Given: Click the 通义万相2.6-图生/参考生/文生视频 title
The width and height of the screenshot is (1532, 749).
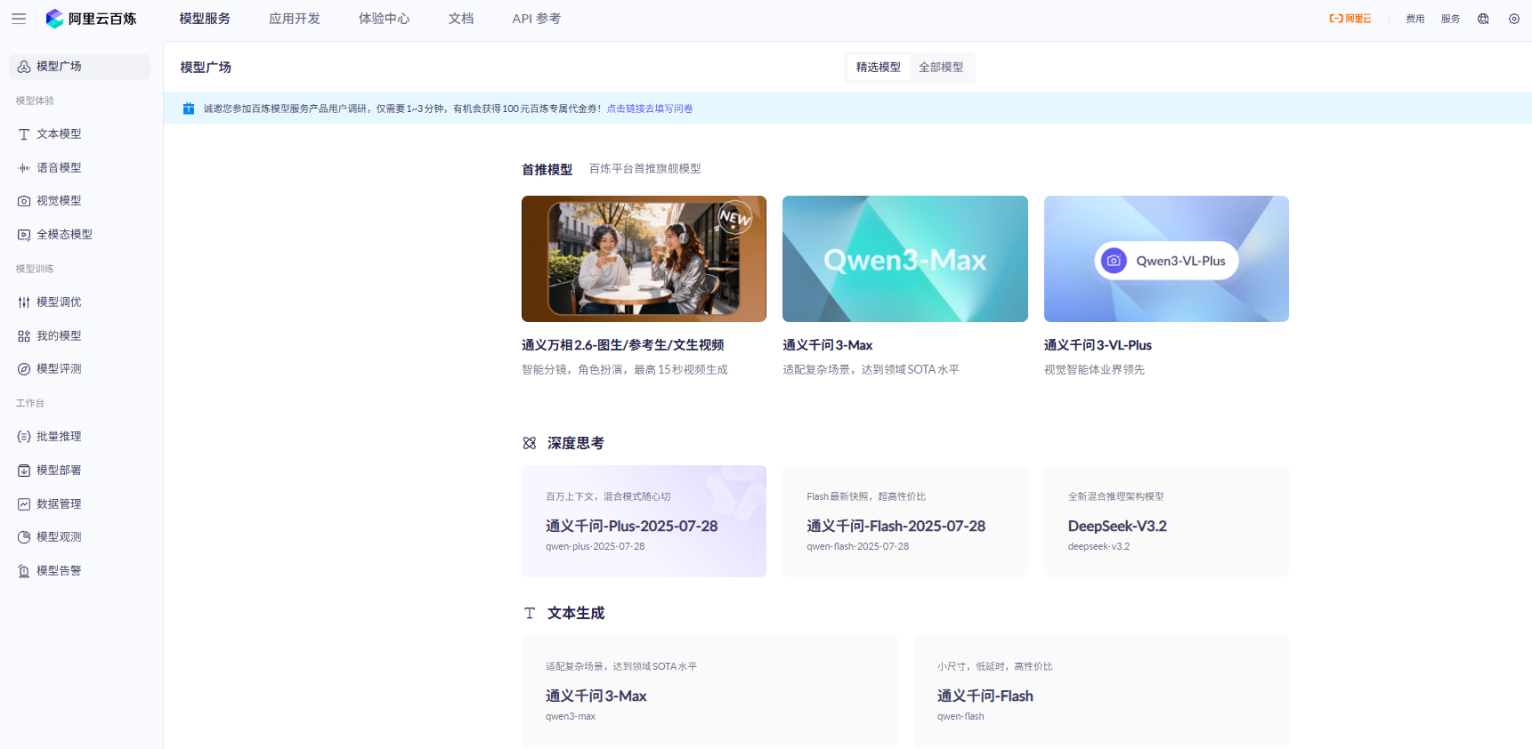Looking at the screenshot, I should coord(623,345).
